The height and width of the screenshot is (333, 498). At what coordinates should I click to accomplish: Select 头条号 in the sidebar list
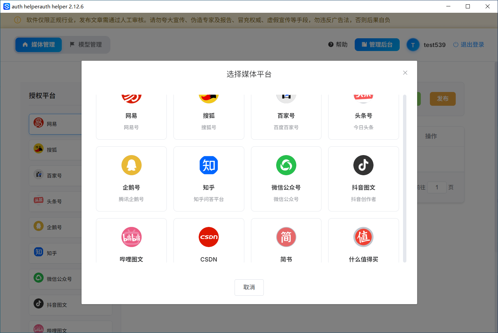pyautogui.click(x=55, y=202)
